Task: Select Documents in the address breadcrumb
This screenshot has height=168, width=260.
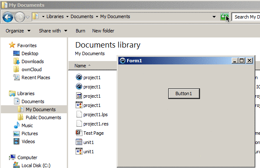Action: pyautogui.click(x=82, y=16)
